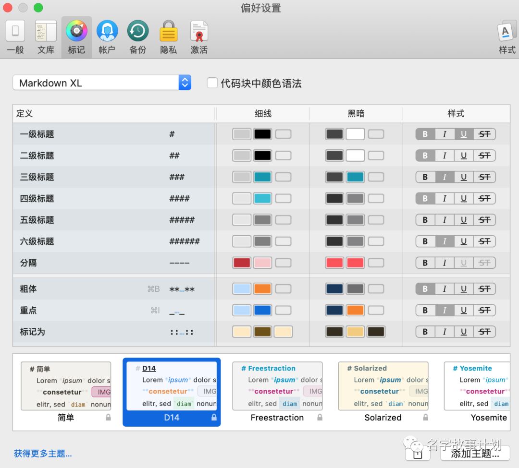Open the 激活 preferences pane
This screenshot has height=468, width=519.
[x=199, y=36]
